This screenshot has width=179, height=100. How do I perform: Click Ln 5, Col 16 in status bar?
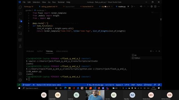pyautogui.click(x=110, y=85)
